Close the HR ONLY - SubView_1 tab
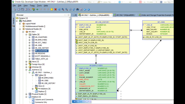 (x=111, y=15)
